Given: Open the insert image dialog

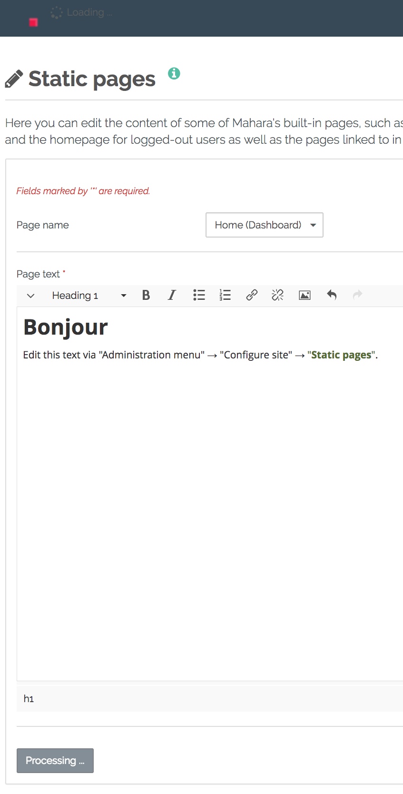Looking at the screenshot, I should [305, 295].
